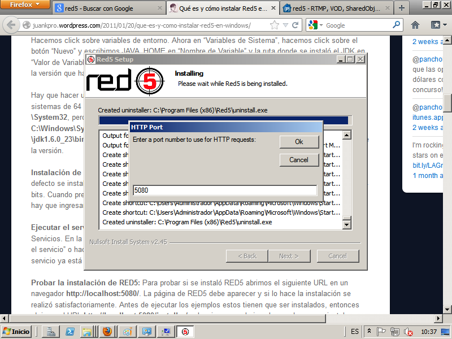
Task: Go back to the previous page in Firefox
Action: (x=11, y=25)
